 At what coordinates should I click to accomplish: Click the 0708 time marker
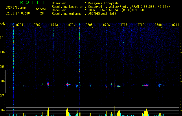point(141,25)
